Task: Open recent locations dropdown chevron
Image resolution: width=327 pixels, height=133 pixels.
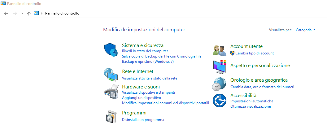Action: point(22,13)
